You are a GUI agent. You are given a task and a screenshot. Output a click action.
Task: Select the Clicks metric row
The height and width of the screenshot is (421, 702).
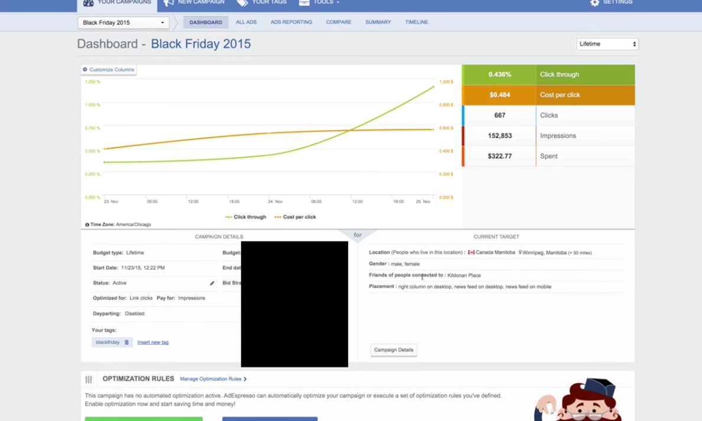(548, 115)
